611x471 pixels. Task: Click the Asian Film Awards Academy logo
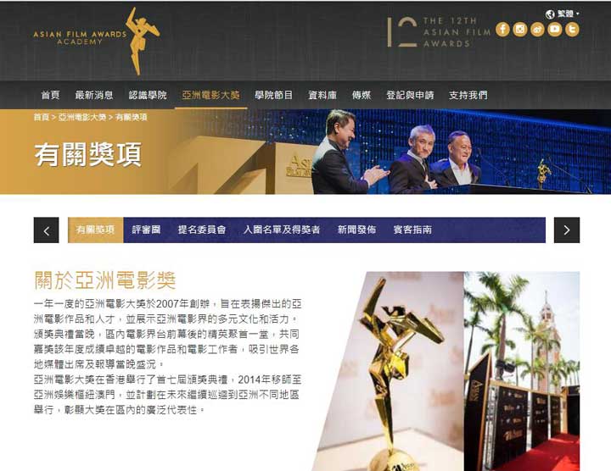(97, 41)
